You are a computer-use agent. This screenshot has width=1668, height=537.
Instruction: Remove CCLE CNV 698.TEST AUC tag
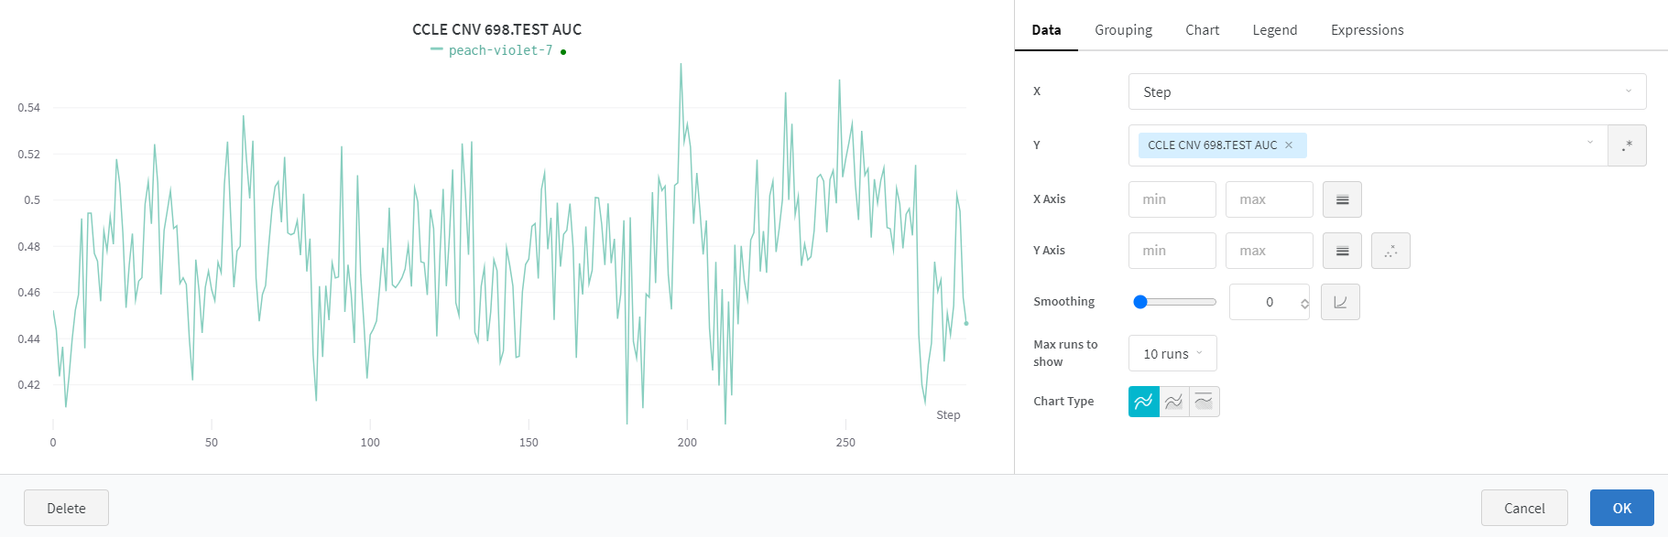pyautogui.click(x=1289, y=145)
